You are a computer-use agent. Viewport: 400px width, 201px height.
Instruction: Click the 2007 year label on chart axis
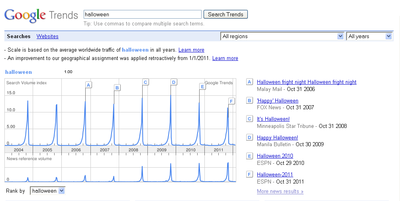click(x=105, y=150)
